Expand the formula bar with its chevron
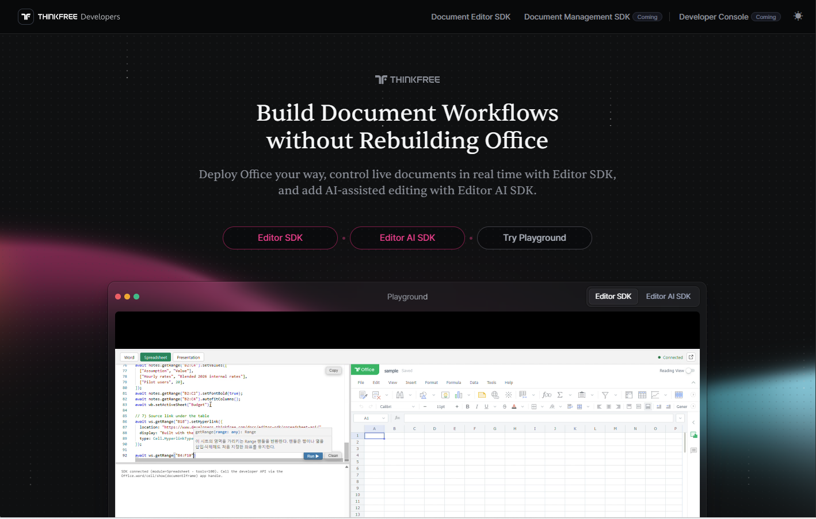Viewport: 816px width, 519px height. (680, 418)
